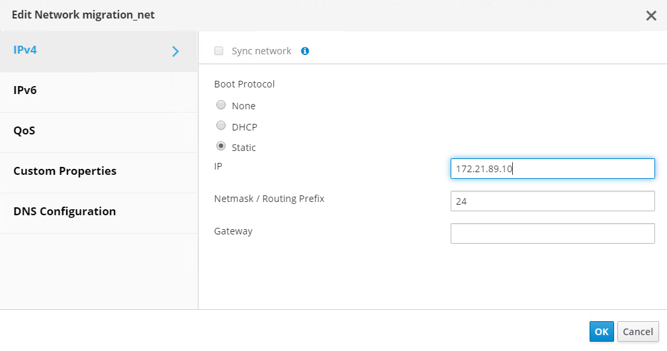The height and width of the screenshot is (351, 667).
Task: Select the None boot protocol option
Action: tap(221, 105)
